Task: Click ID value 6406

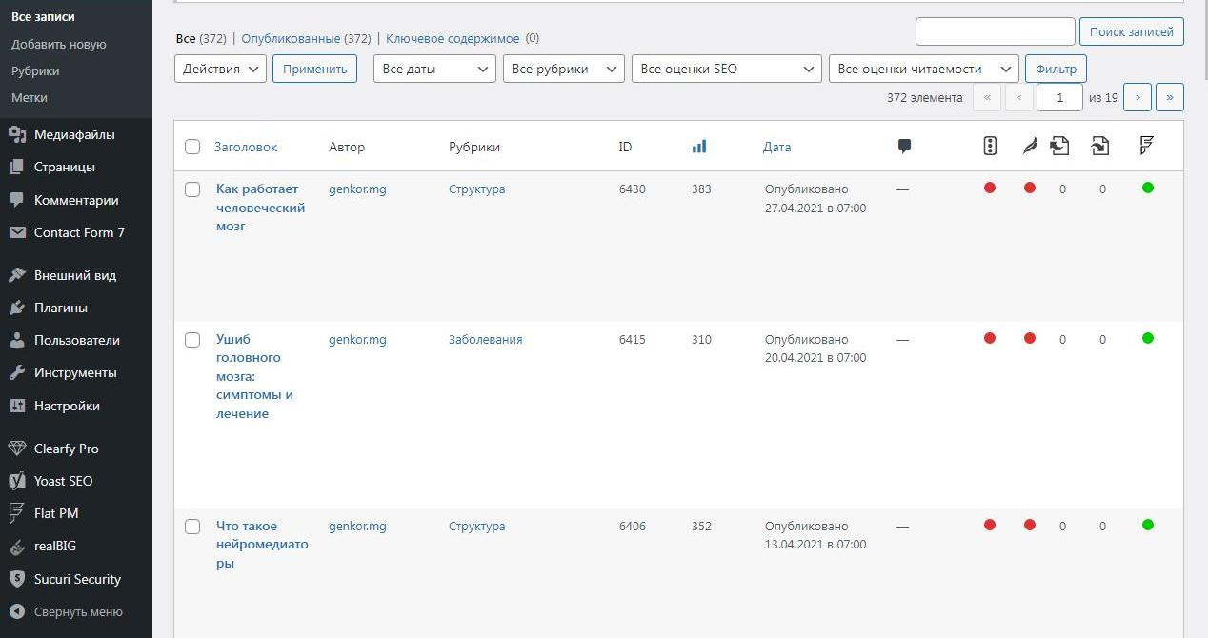Action: 633,526
